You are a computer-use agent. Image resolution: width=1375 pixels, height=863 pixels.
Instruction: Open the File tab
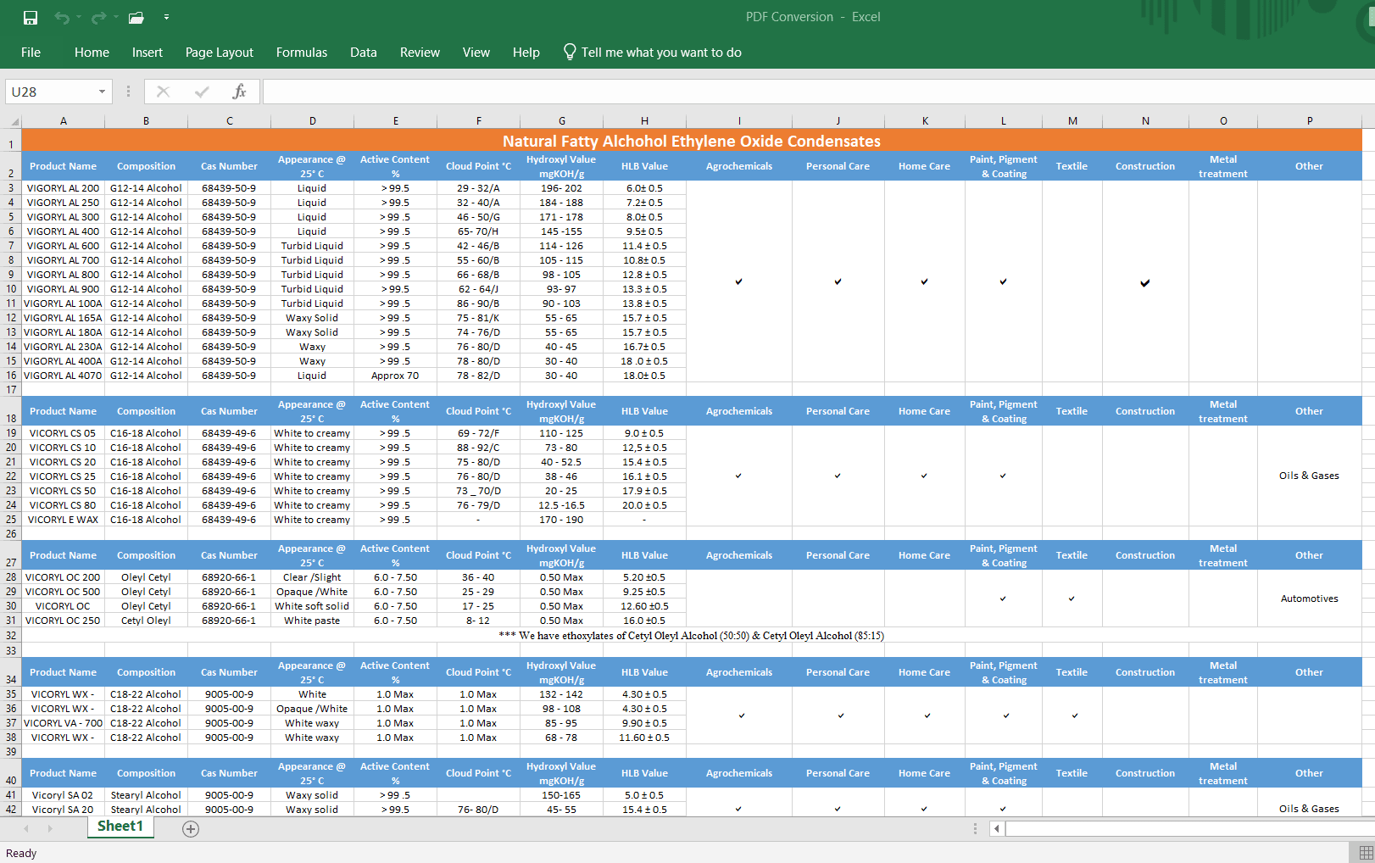(x=31, y=53)
